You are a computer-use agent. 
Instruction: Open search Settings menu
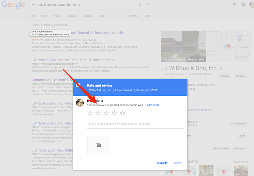coord(133,16)
